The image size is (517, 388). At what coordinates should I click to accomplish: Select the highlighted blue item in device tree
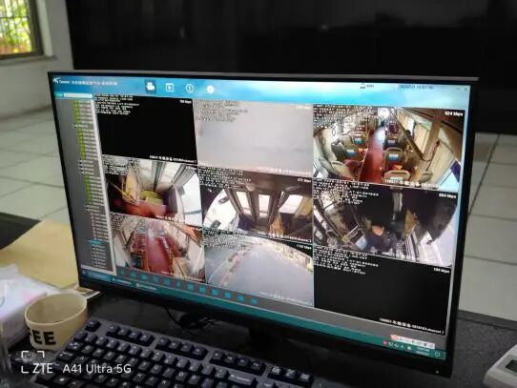click(x=96, y=243)
